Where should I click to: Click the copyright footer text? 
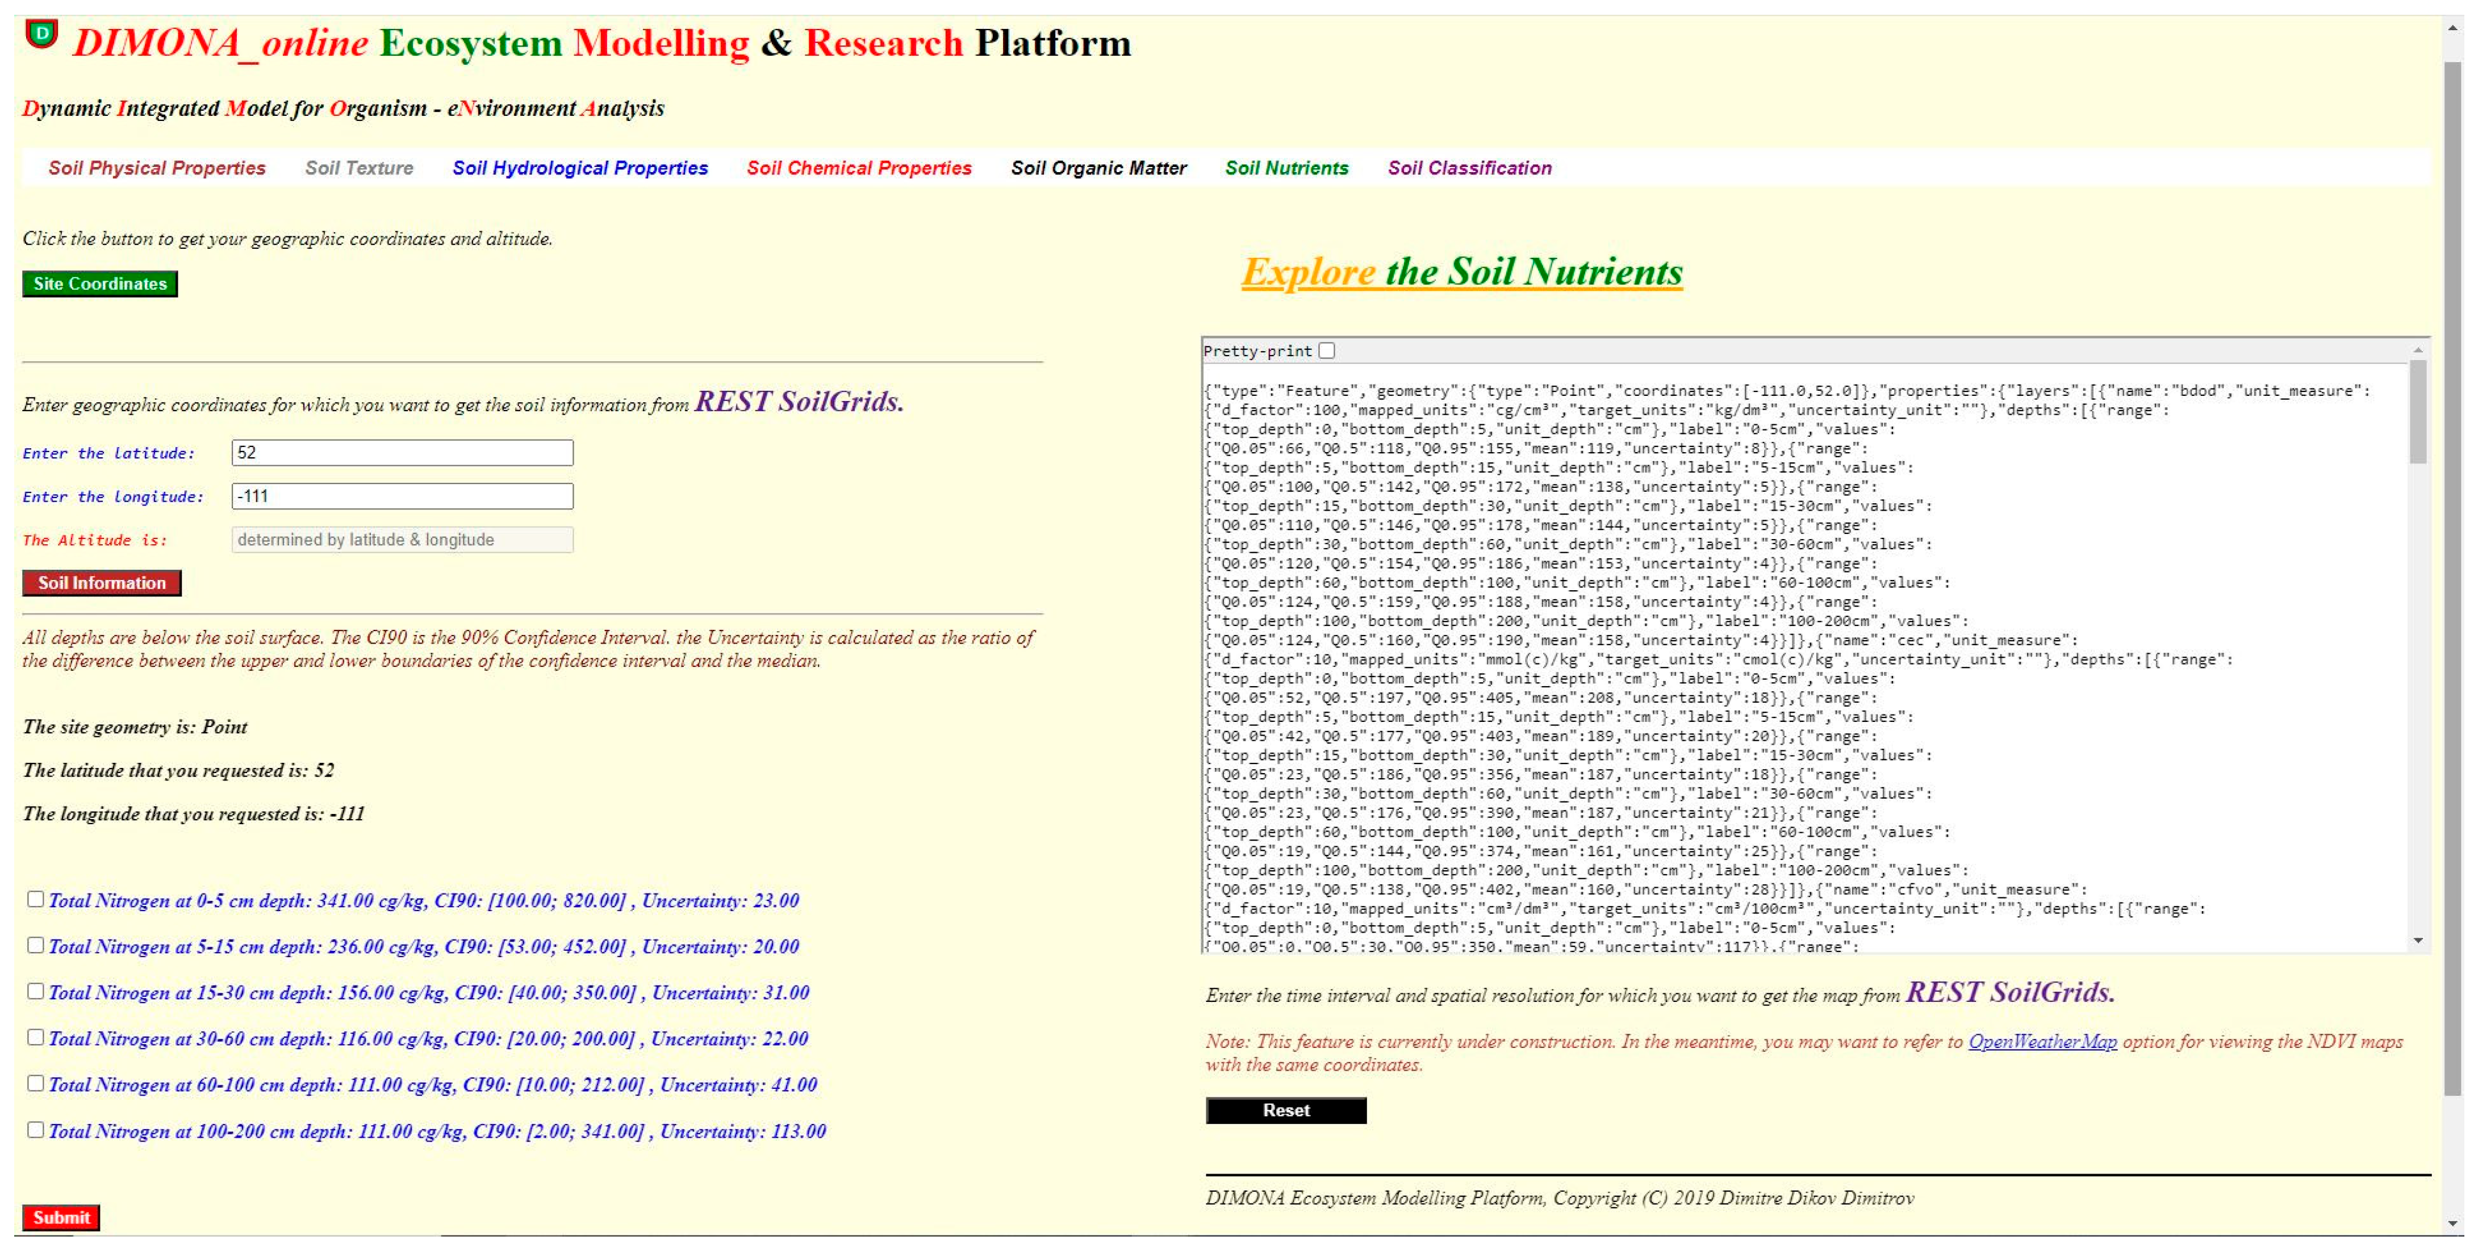tap(1560, 1198)
